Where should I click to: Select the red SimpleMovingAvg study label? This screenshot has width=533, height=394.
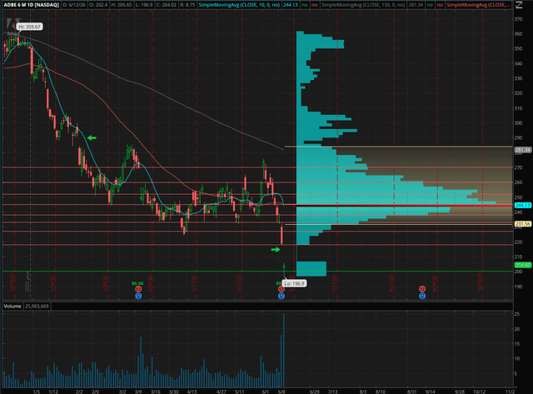tap(479, 5)
